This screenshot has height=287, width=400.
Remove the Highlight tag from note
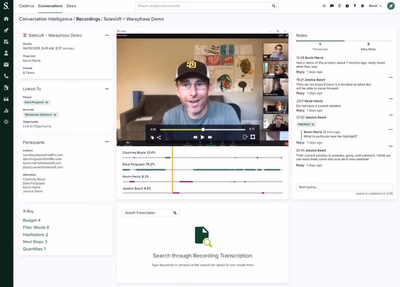coord(313,125)
